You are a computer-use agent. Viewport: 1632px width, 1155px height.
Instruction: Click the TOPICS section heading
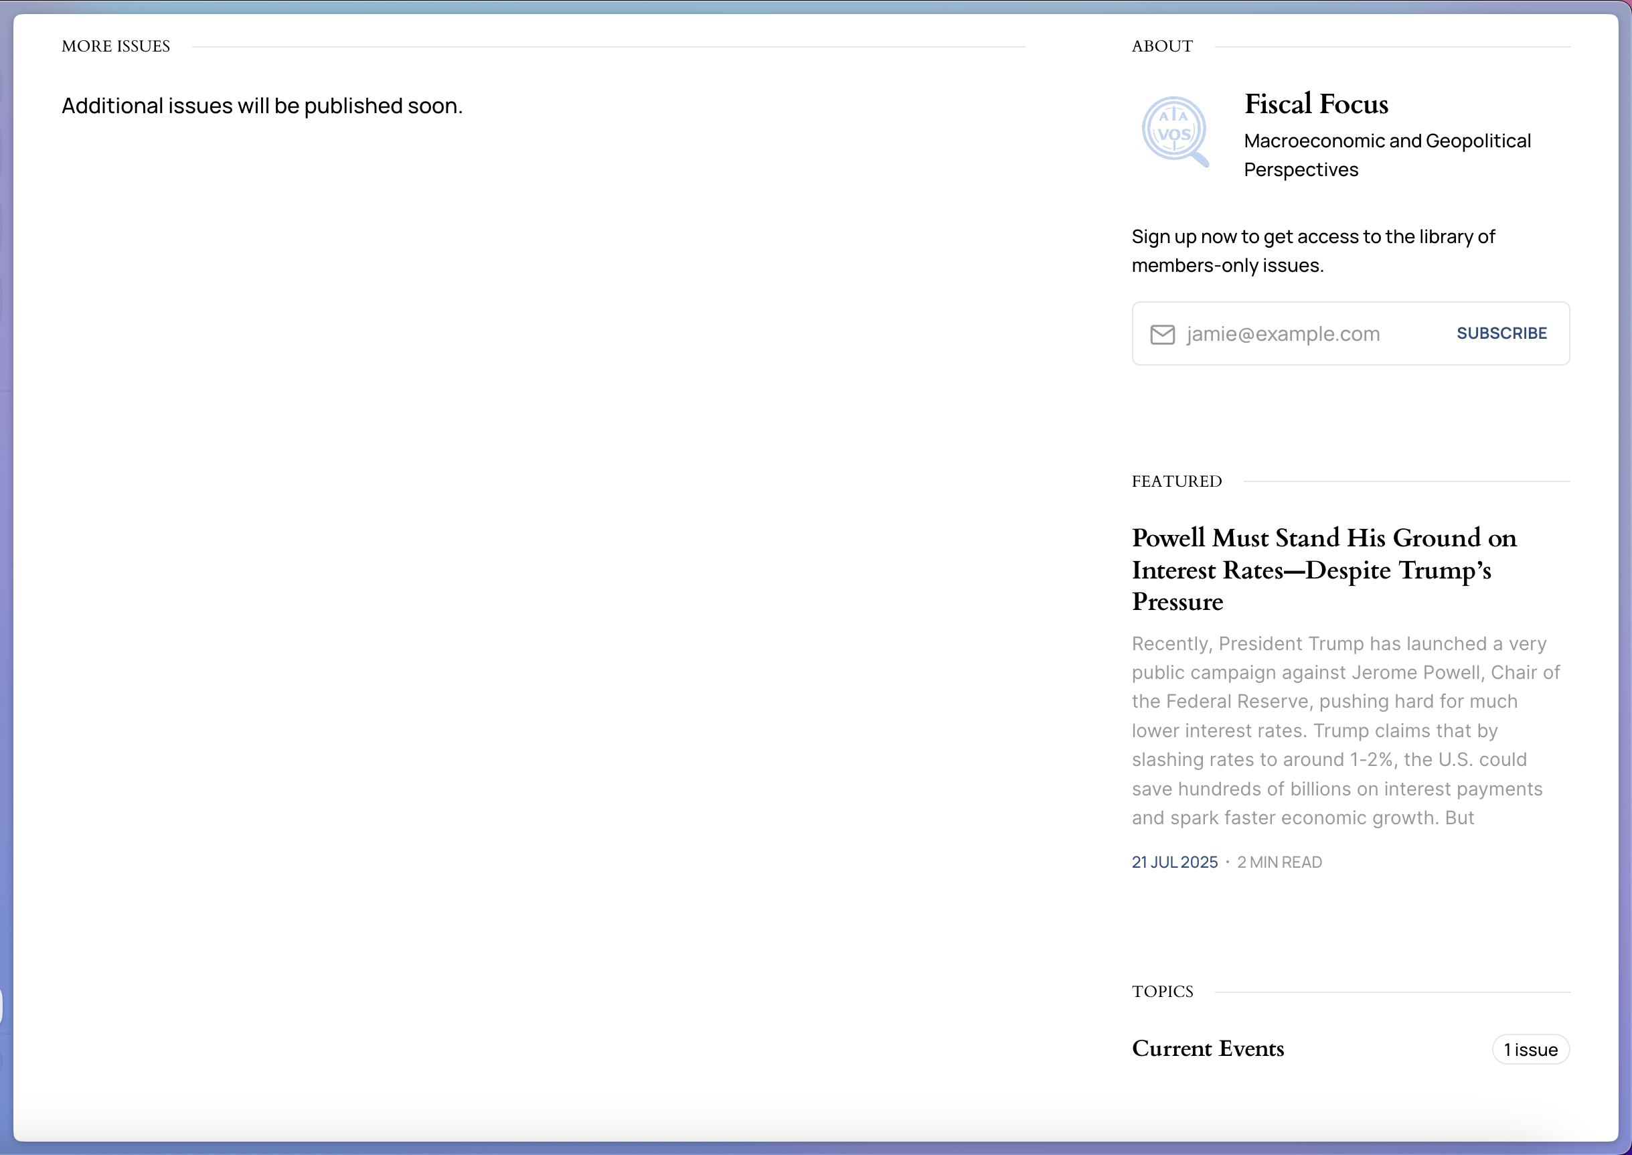pyautogui.click(x=1162, y=992)
